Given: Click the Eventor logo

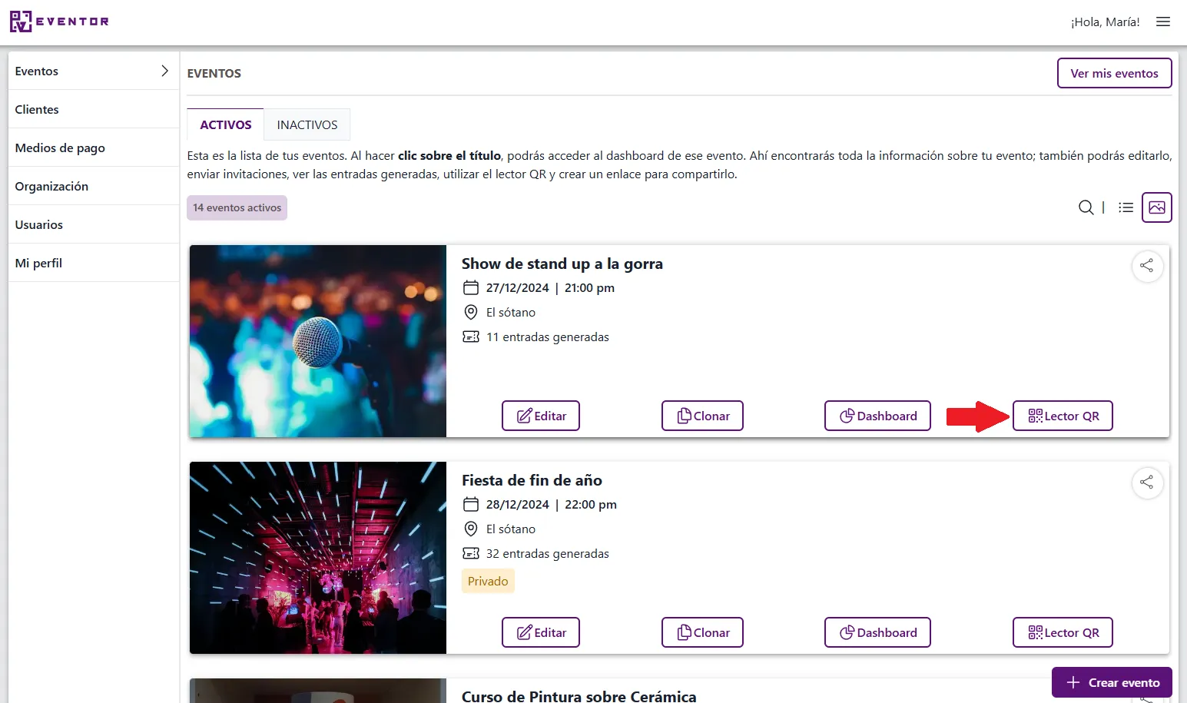Looking at the screenshot, I should click(x=59, y=22).
